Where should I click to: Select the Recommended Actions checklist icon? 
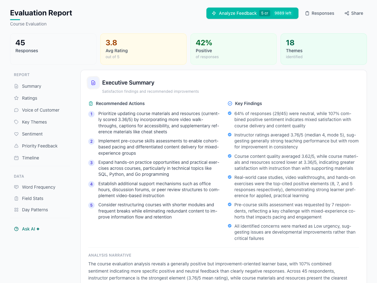pos(91,103)
